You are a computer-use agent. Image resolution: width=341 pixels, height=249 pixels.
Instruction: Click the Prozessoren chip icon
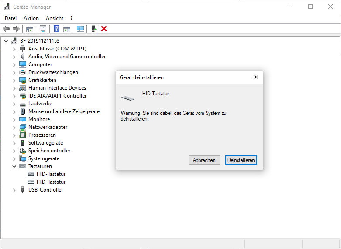tap(23, 135)
